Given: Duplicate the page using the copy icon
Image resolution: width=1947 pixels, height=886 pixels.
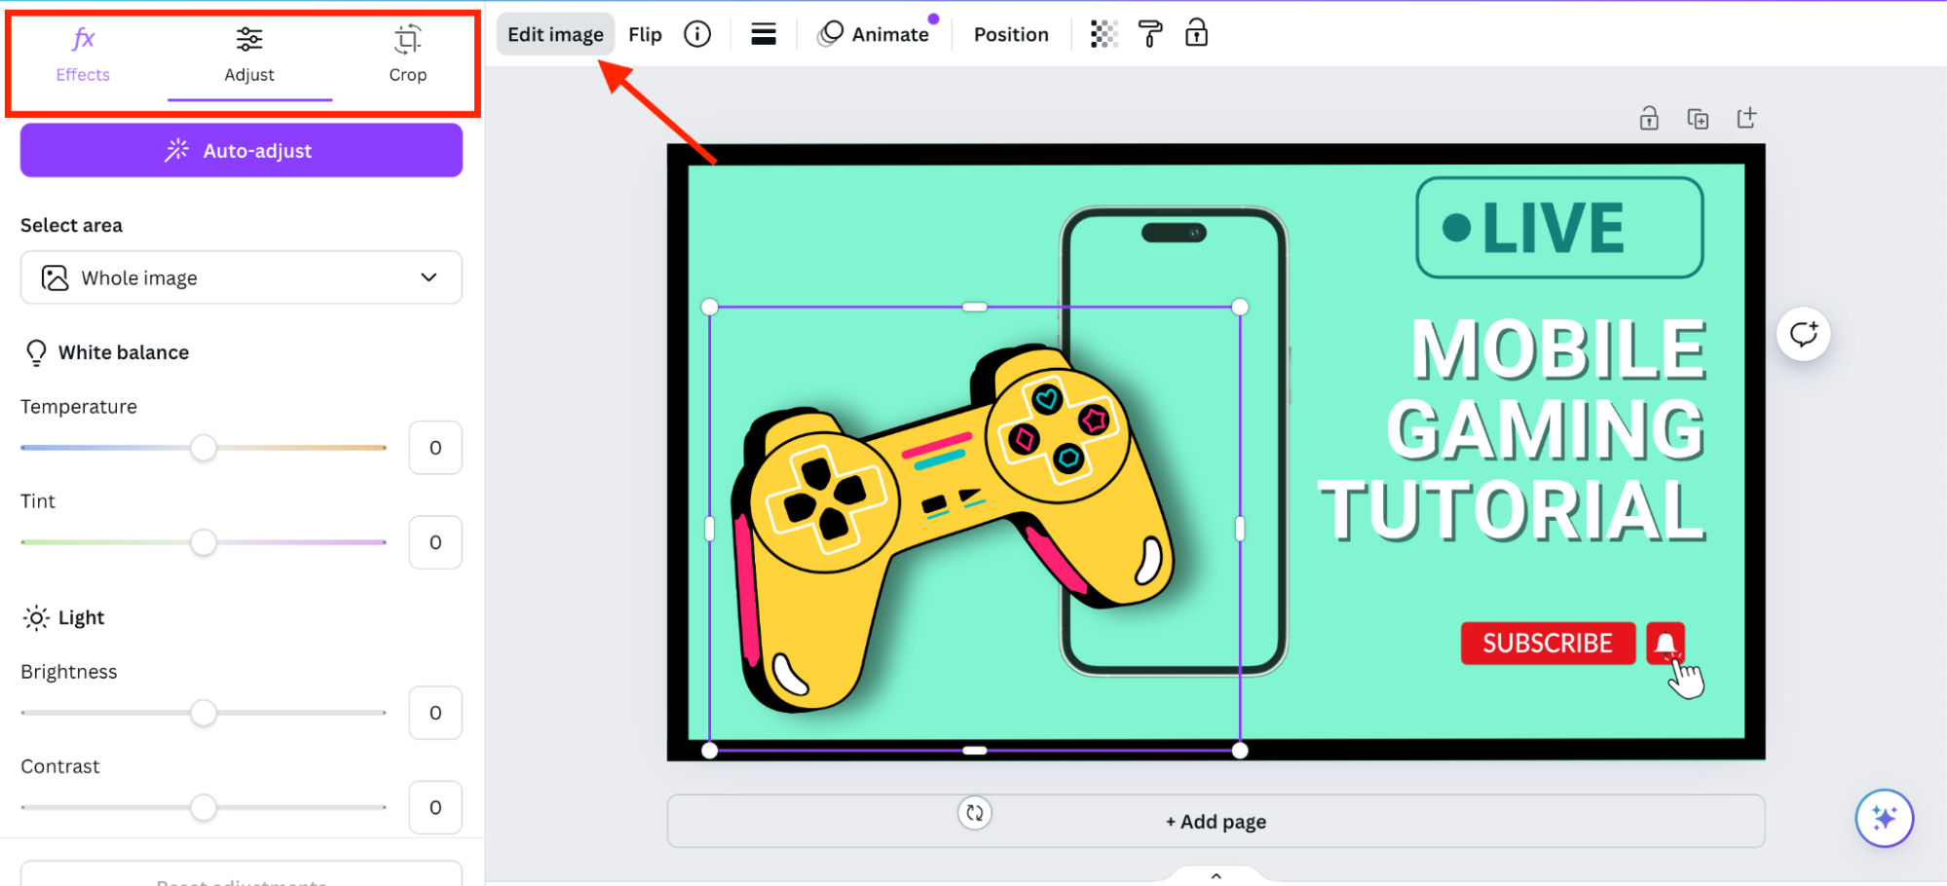Looking at the screenshot, I should click(1698, 117).
